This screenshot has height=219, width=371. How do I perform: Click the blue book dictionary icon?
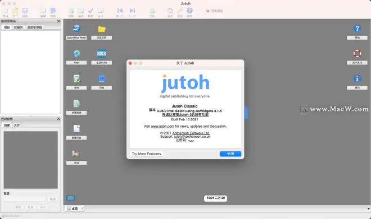coord(102,79)
